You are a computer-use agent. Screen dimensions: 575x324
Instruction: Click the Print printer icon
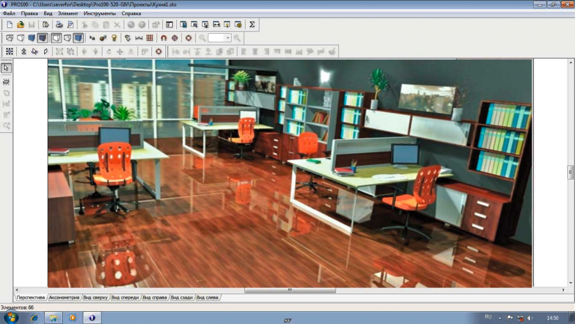(x=59, y=24)
